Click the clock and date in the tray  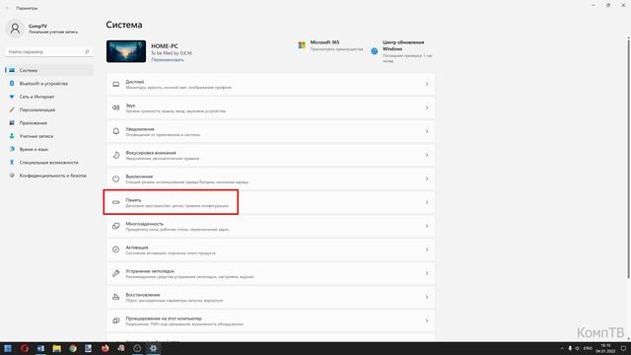605,348
